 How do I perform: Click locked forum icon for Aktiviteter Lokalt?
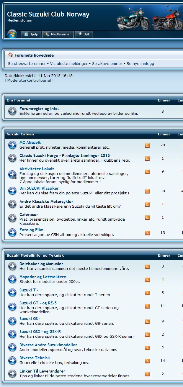point(12,174)
